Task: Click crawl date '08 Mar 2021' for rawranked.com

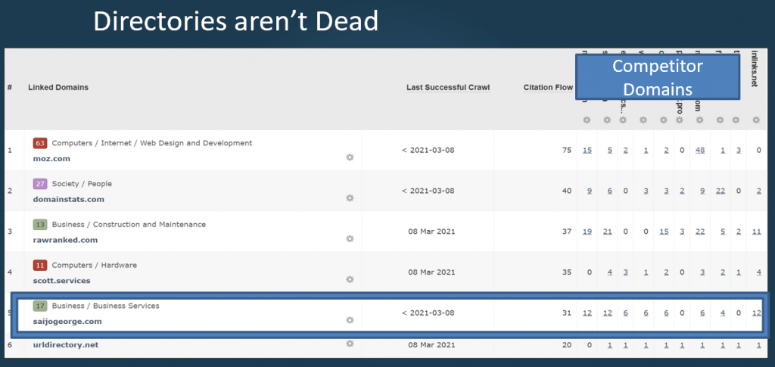Action: 431,231
